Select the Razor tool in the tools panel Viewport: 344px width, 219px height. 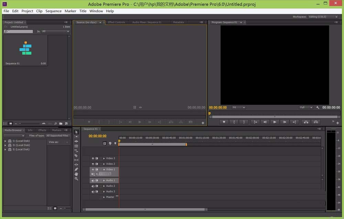76,155
